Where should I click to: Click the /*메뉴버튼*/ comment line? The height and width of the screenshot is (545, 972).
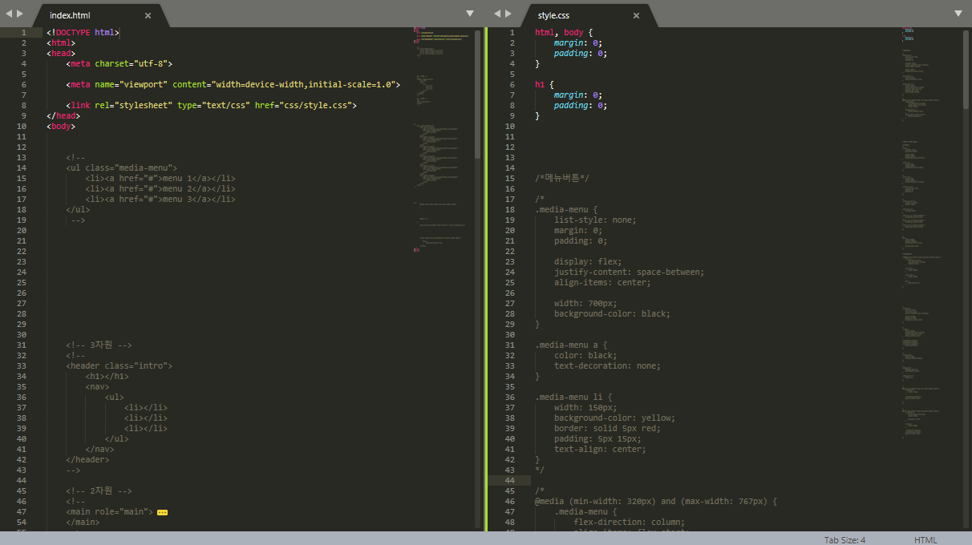tap(562, 179)
